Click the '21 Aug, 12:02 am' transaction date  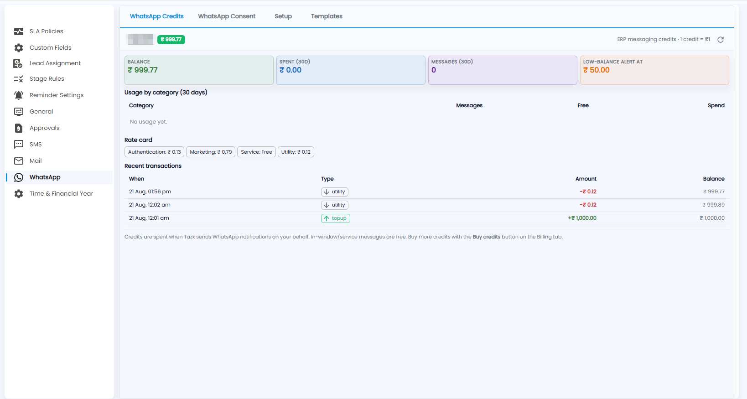pos(150,205)
